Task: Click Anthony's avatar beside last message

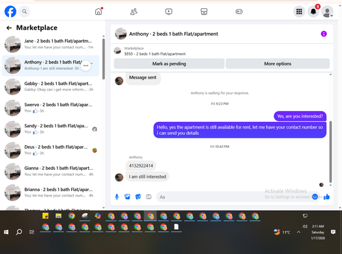Action: pos(119,177)
